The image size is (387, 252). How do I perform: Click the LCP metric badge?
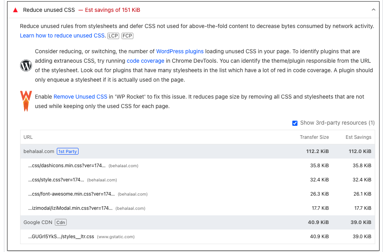pyautogui.click(x=113, y=36)
